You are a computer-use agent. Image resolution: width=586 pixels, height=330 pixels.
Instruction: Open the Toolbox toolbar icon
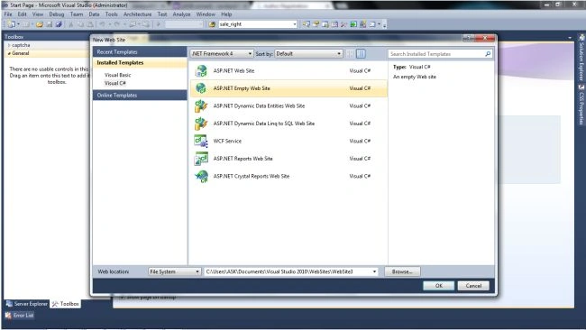(343, 24)
